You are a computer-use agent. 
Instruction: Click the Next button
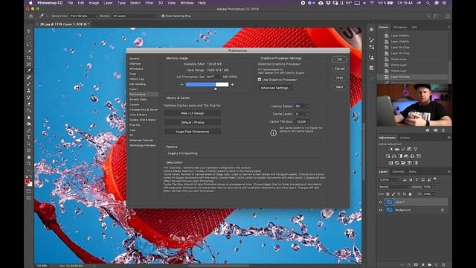[x=340, y=87]
